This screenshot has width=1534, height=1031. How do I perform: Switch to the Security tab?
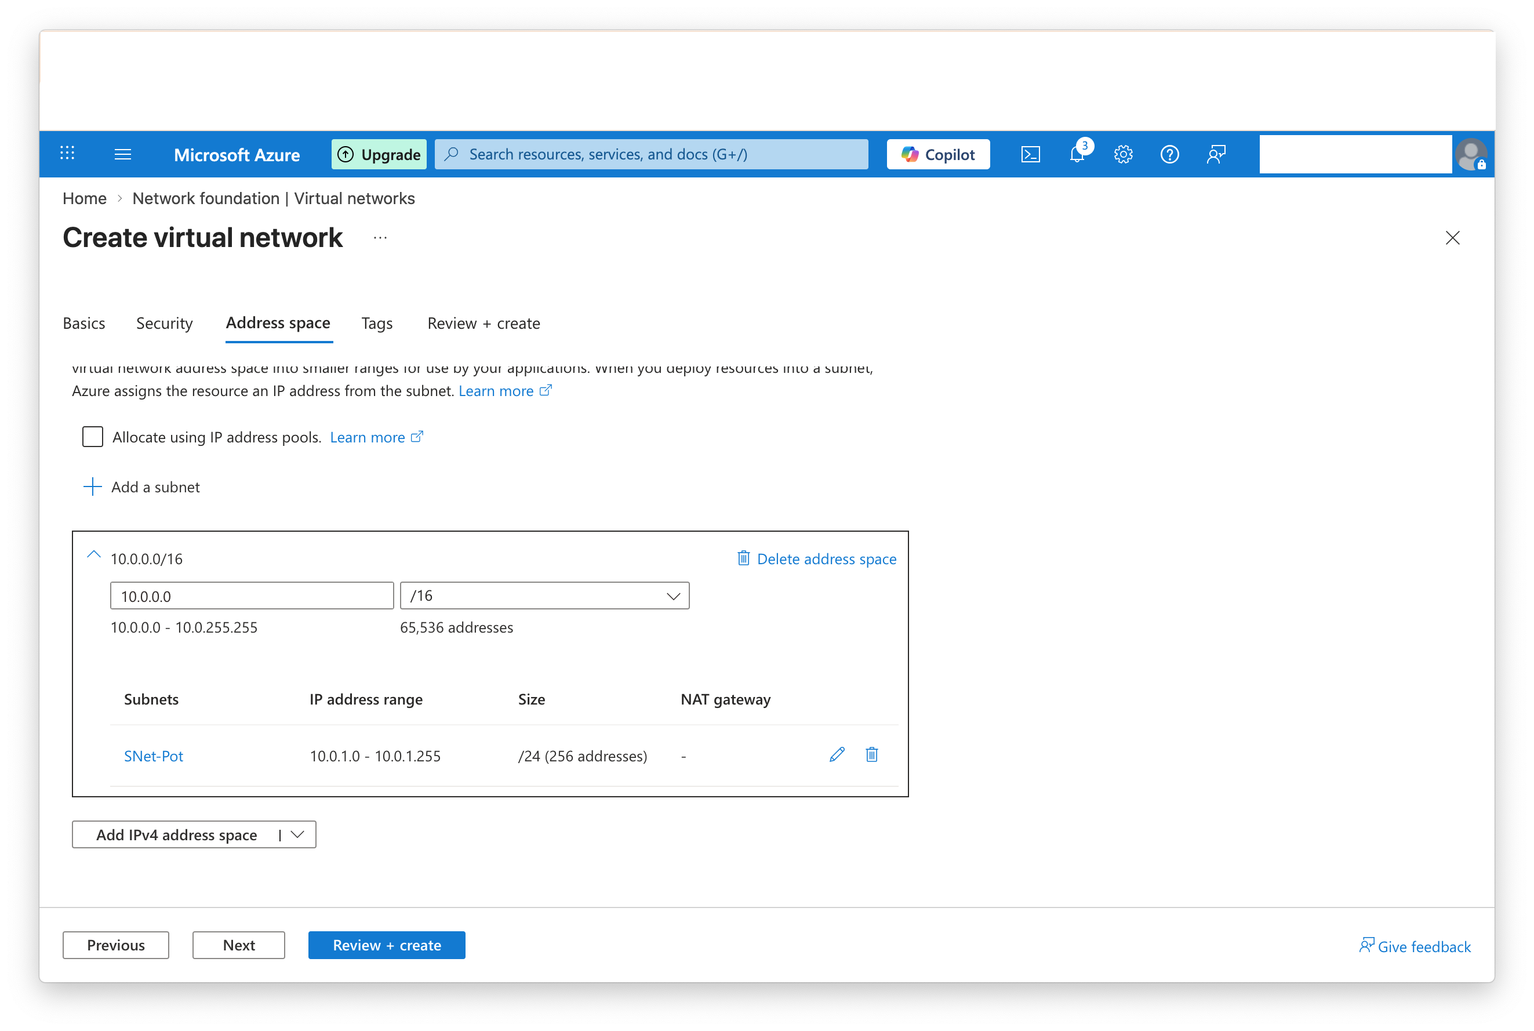164,324
